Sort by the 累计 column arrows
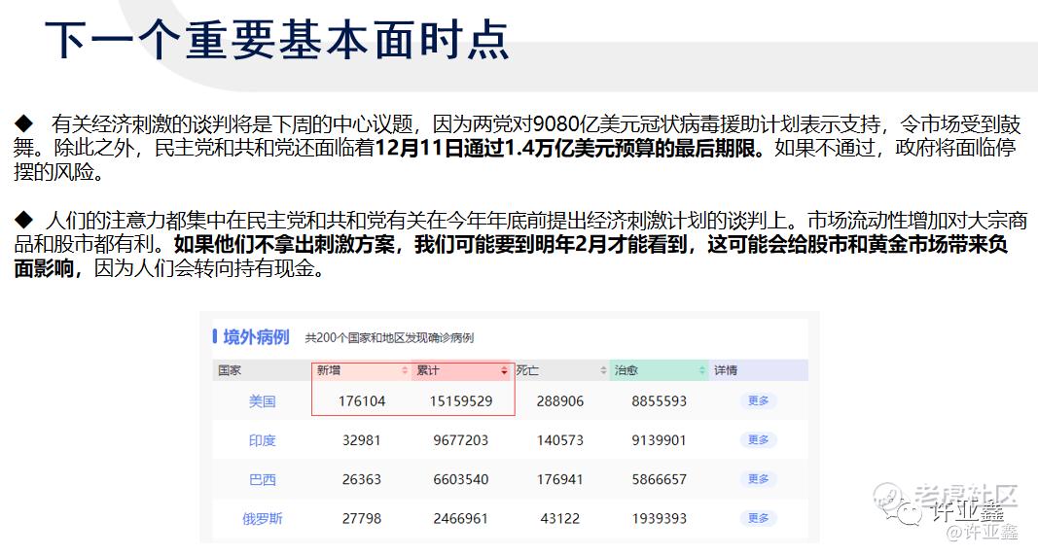This screenshot has height=556, width=1038. [x=504, y=370]
